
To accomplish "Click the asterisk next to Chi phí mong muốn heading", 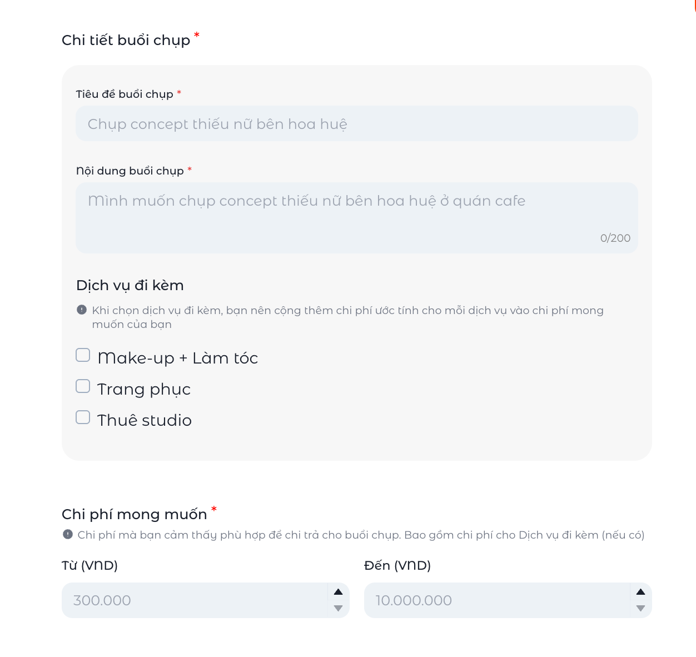I will click(x=214, y=510).
